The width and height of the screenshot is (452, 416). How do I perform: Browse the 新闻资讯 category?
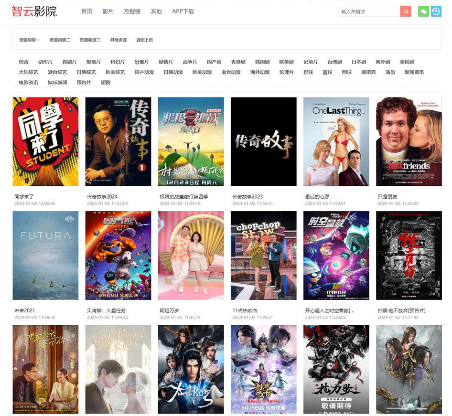click(414, 72)
